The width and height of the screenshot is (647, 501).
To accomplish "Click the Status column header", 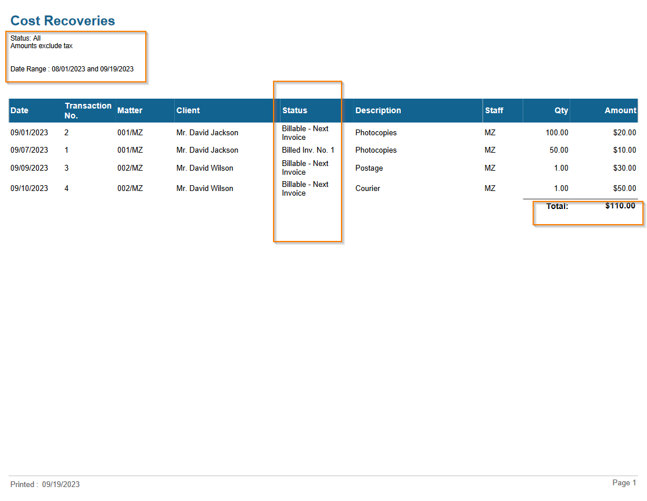I will pos(294,110).
